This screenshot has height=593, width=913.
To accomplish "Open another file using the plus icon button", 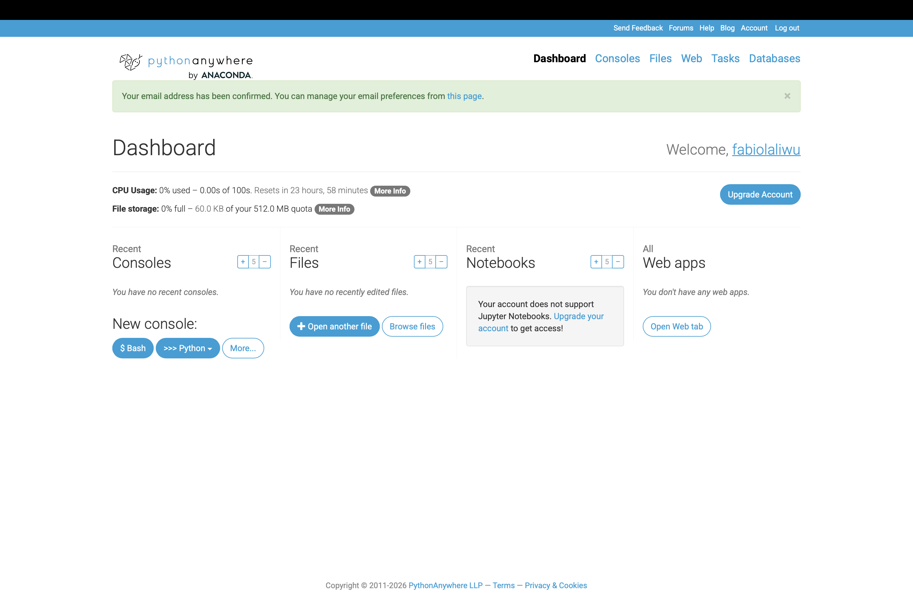I will tap(334, 326).
